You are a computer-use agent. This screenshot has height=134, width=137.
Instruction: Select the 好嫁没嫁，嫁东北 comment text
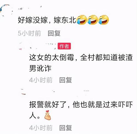coord(47,20)
